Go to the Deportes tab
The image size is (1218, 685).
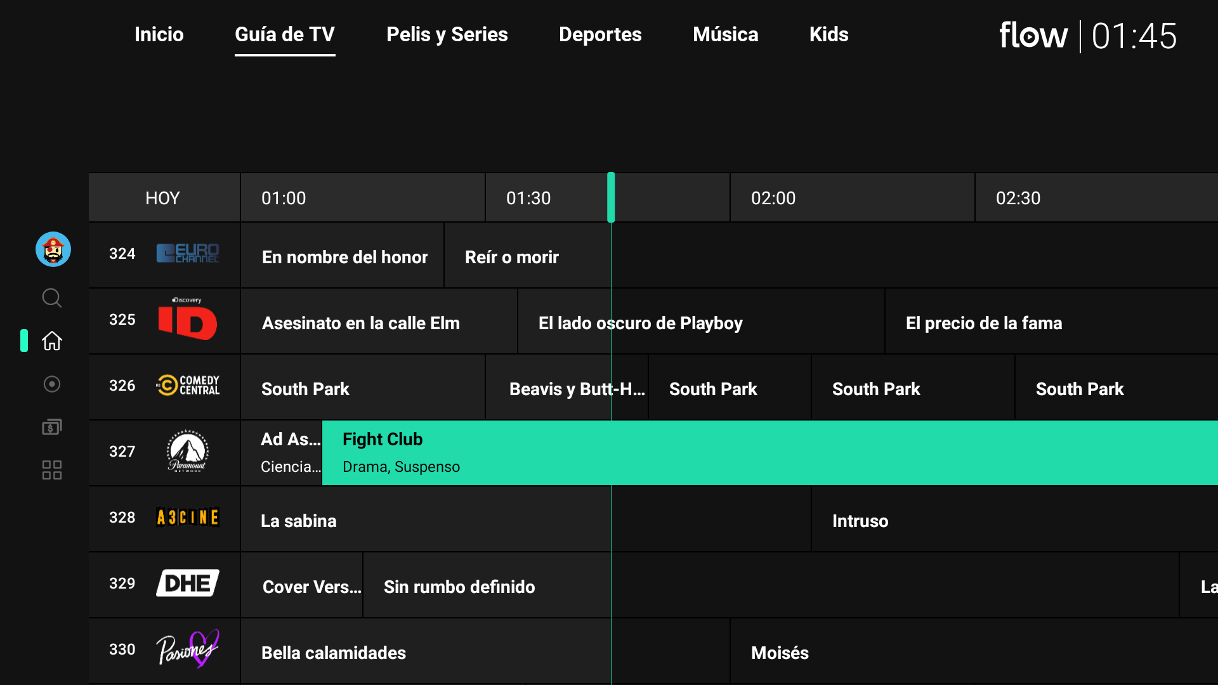tap(600, 34)
